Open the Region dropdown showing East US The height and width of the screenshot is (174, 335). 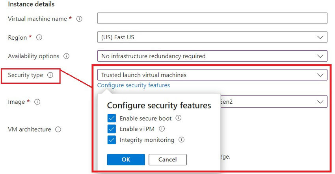(x=212, y=38)
